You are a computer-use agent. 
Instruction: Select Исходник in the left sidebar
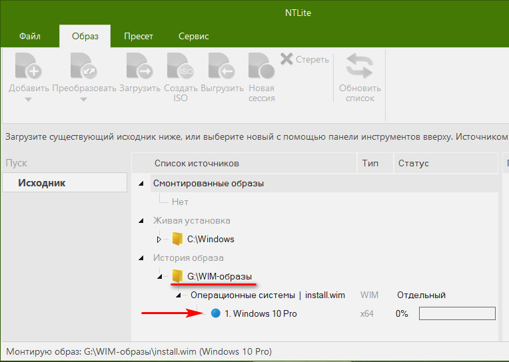65,182
